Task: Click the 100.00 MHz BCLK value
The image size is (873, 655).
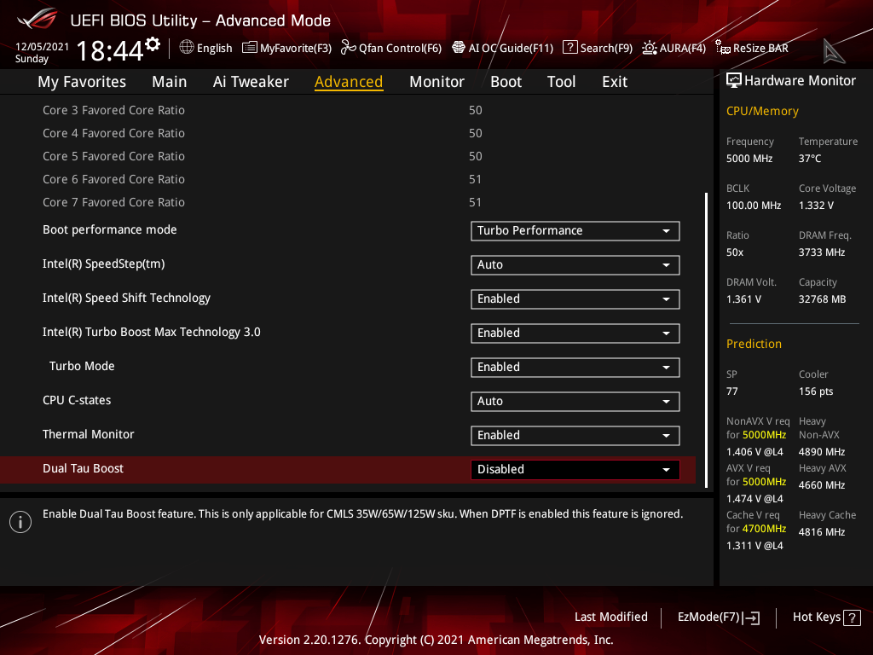Action: 754,206
